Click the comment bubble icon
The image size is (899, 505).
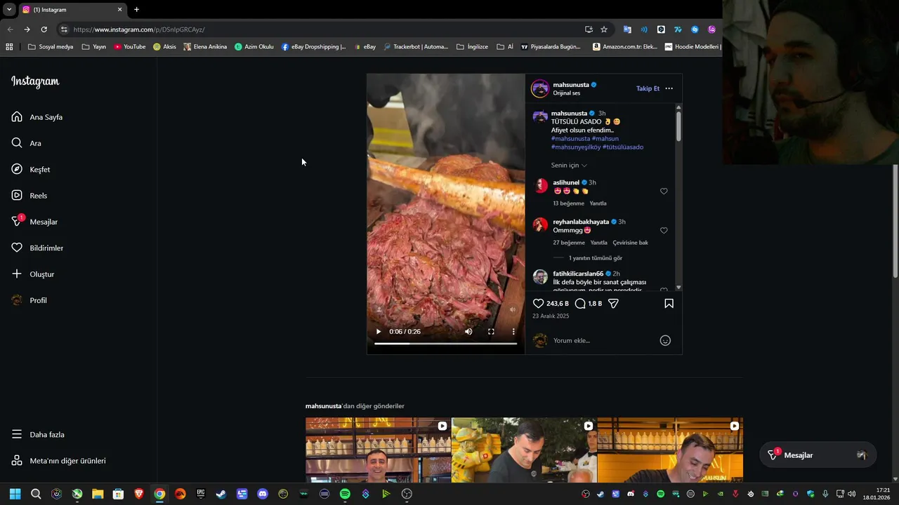point(580,304)
